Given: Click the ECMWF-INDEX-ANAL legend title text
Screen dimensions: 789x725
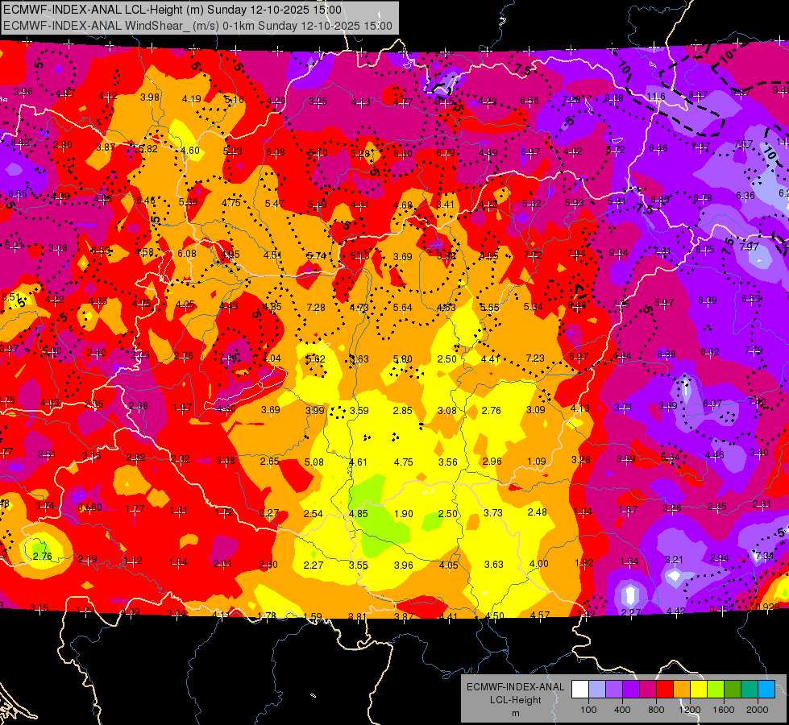Looking at the screenshot, I should 515,687.
